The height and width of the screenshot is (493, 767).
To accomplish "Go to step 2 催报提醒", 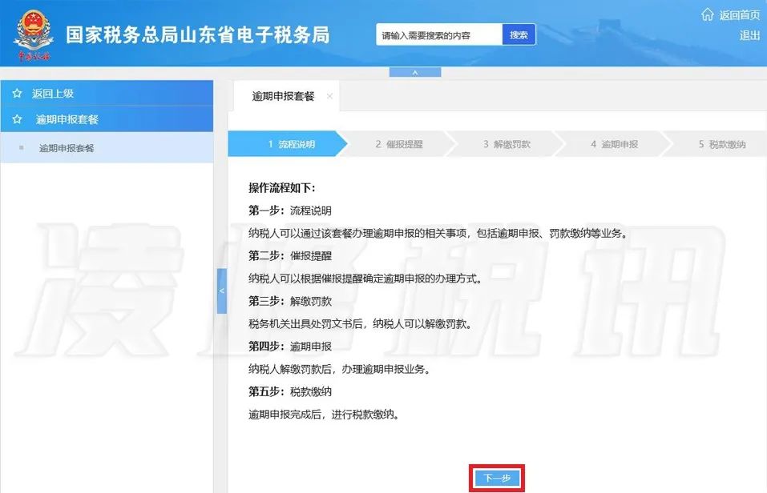I will (398, 145).
